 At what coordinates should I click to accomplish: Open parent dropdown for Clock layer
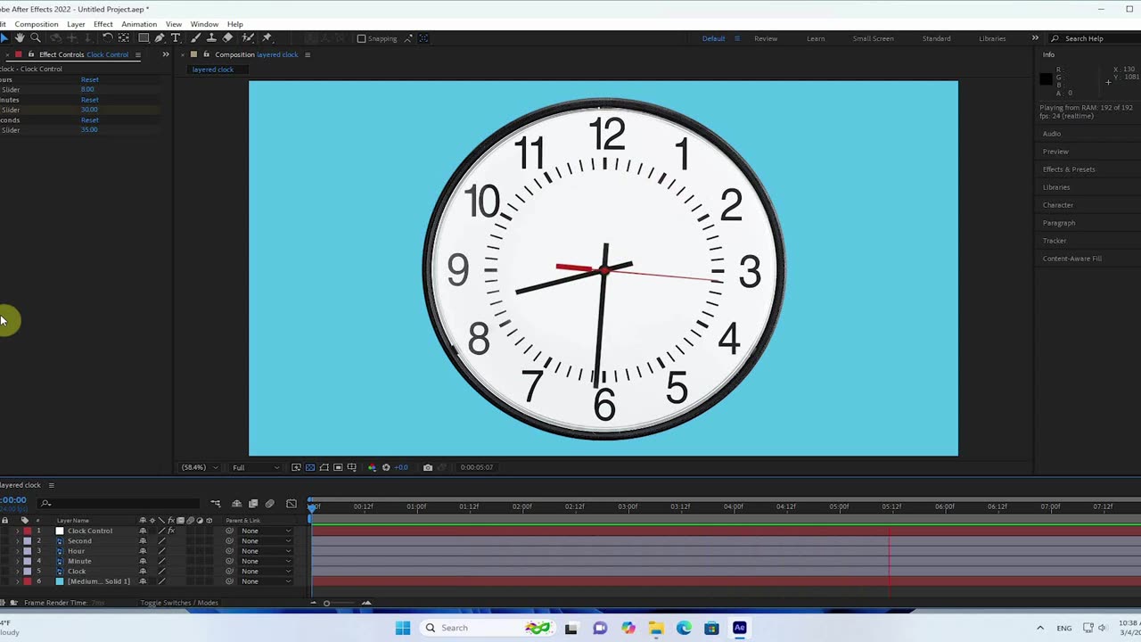[266, 572]
